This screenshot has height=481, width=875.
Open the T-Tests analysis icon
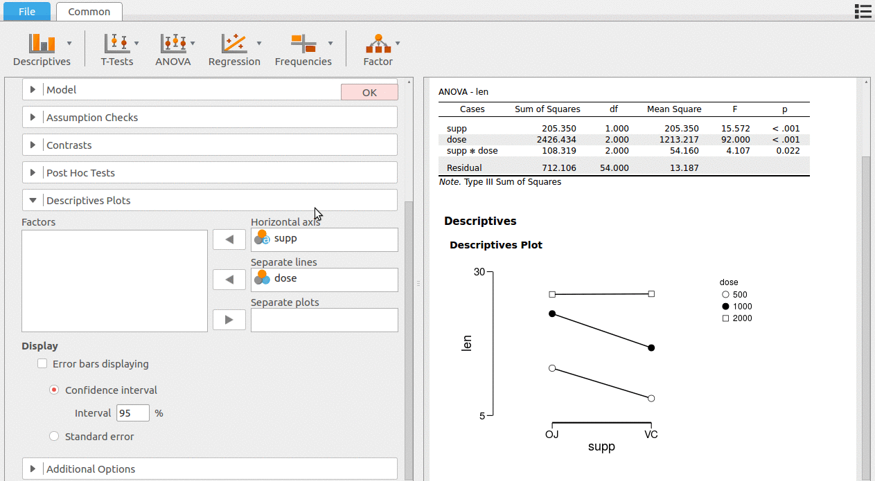117,44
